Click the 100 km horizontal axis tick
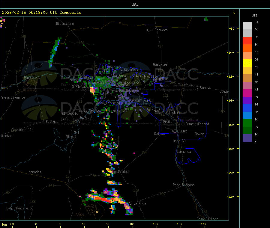270x228 pixels. coord(155,224)
